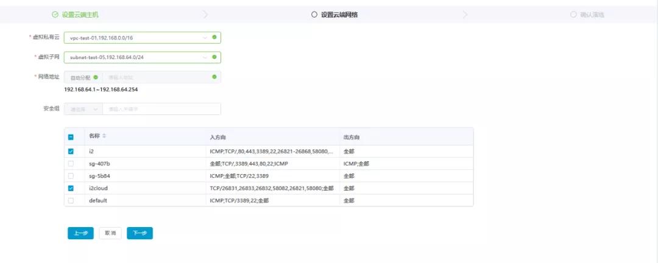Check the default security group checkbox
The image size is (658, 263).
[71, 200]
